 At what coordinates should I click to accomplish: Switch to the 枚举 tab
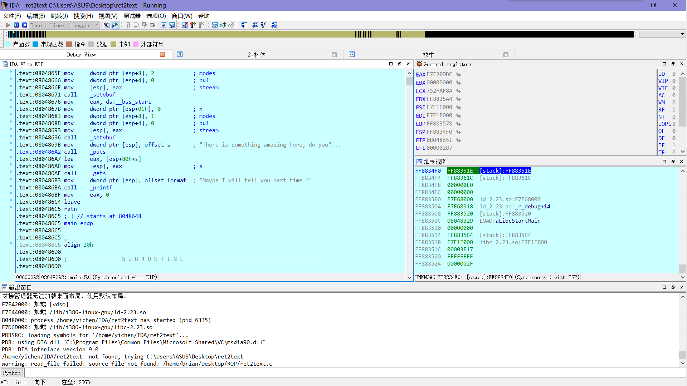428,55
